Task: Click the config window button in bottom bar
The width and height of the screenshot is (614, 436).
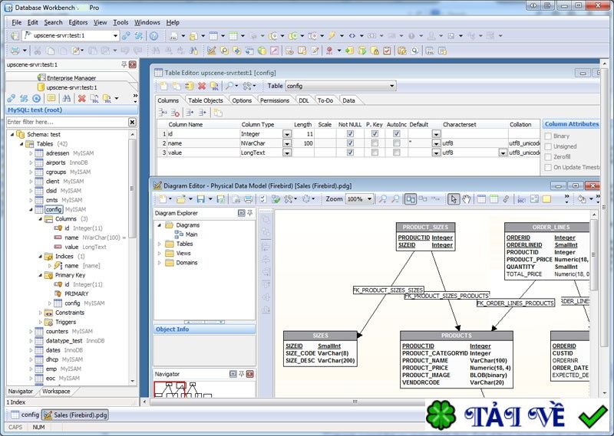Action: tap(25, 415)
